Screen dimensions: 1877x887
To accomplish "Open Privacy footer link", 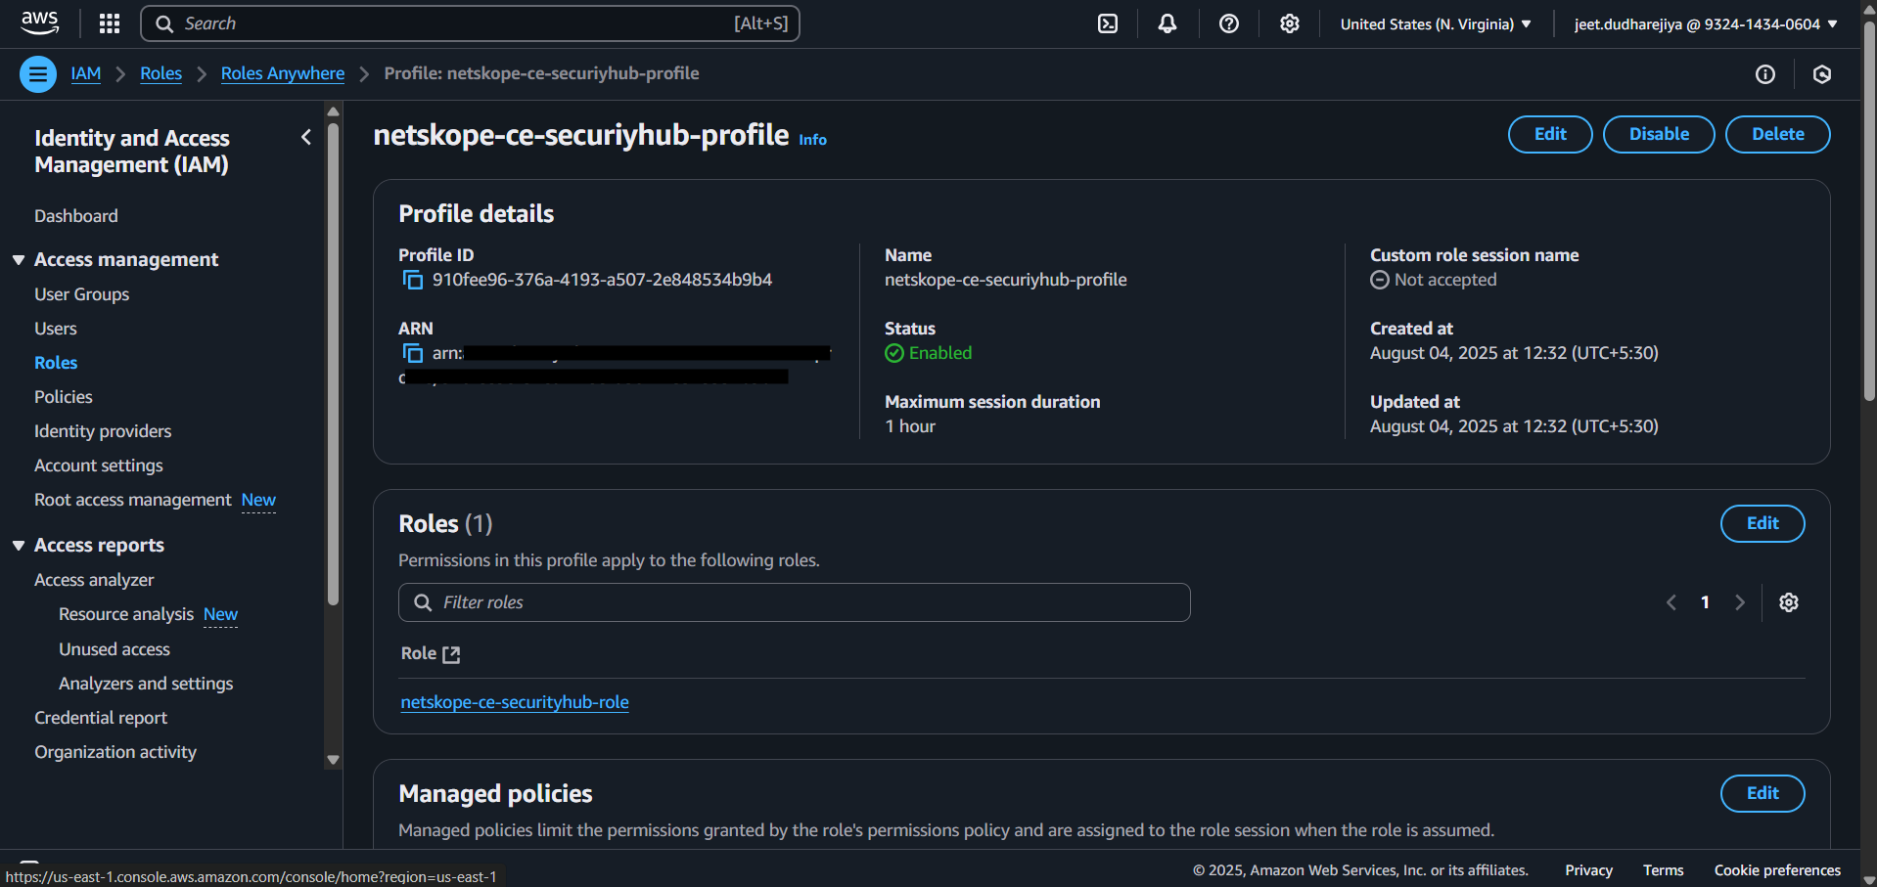I will pyautogui.click(x=1588, y=870).
